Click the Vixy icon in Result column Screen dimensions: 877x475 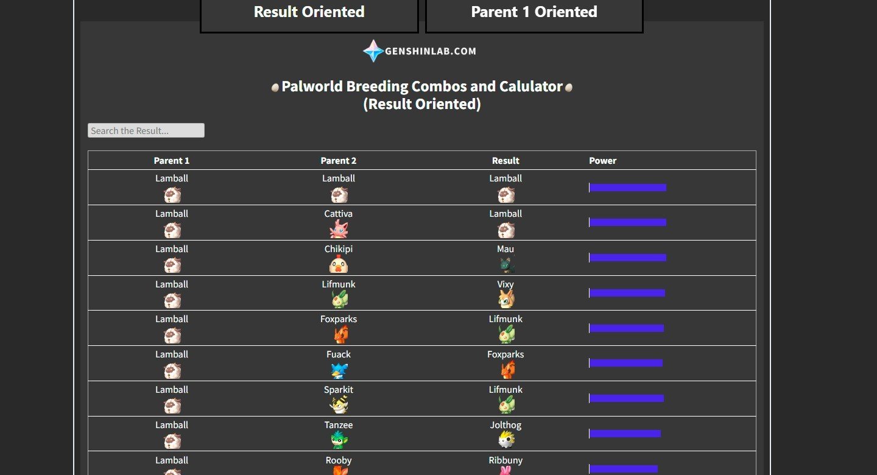tap(505, 300)
